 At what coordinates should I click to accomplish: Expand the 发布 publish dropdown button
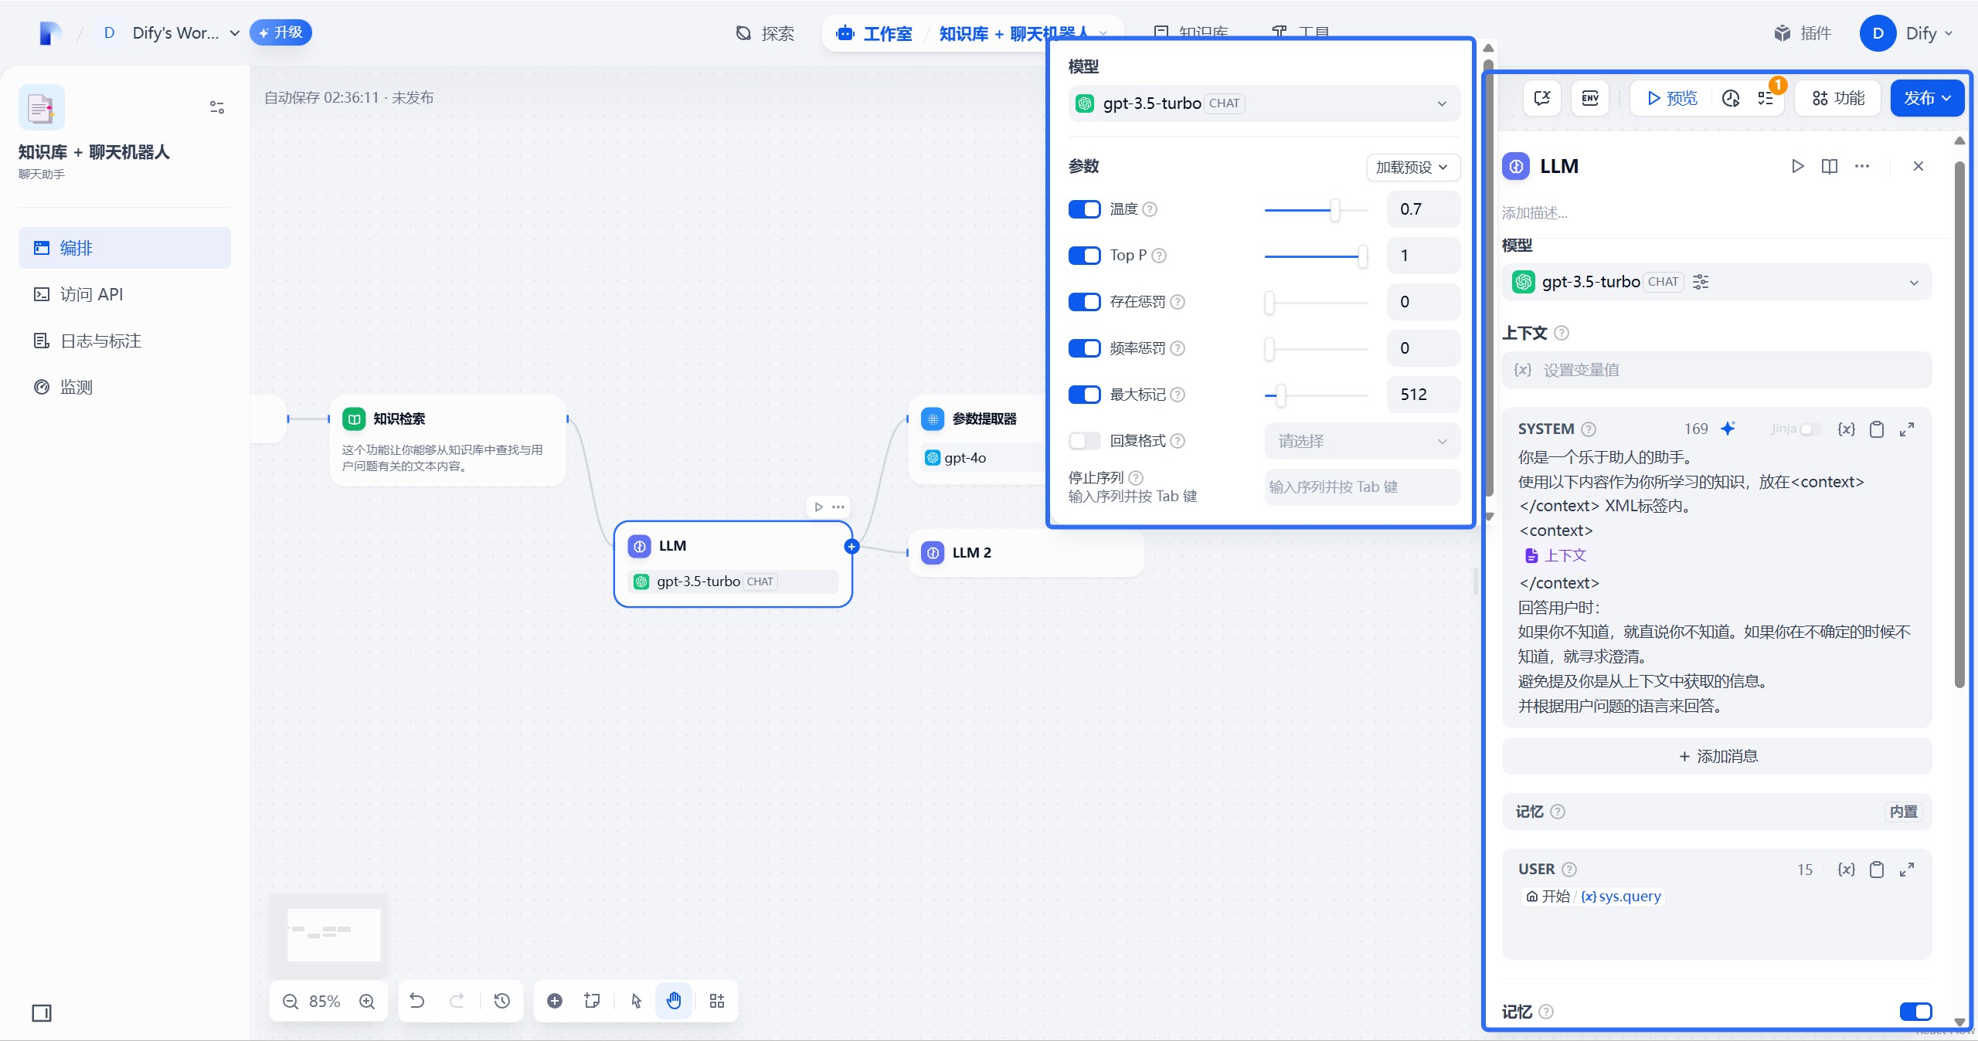(1927, 98)
